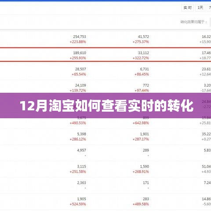Image resolution: width=211 pixels, height=211 pixels.
Task: Select the highlighted row value 189,610
Action: pyautogui.click(x=80, y=53)
